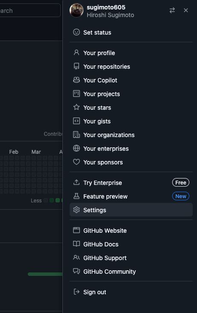
Task: Click the Copilot icon
Action: pos(76,80)
